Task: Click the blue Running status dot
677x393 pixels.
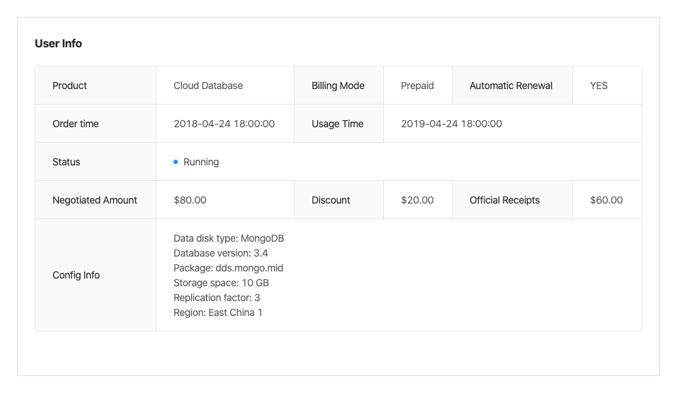Action: (x=176, y=162)
